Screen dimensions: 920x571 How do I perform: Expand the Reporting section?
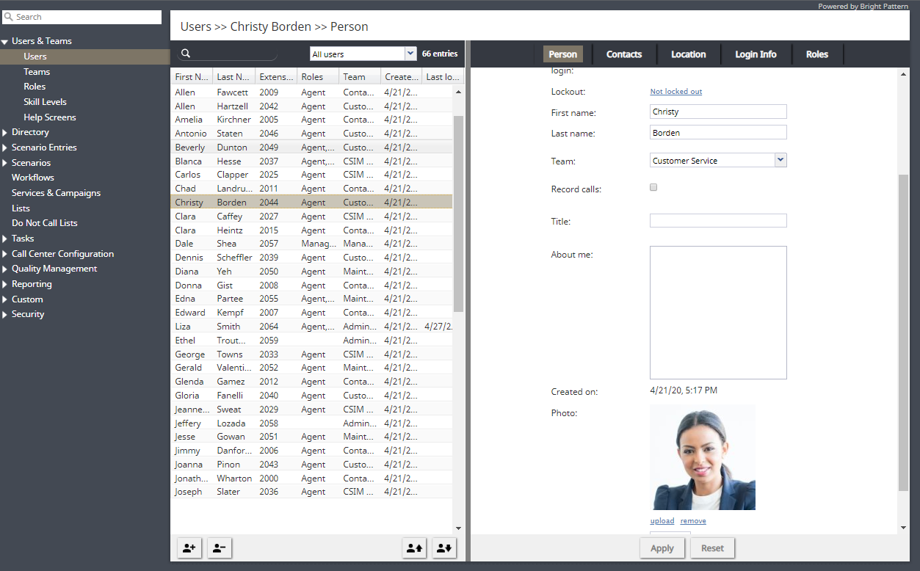pos(5,284)
